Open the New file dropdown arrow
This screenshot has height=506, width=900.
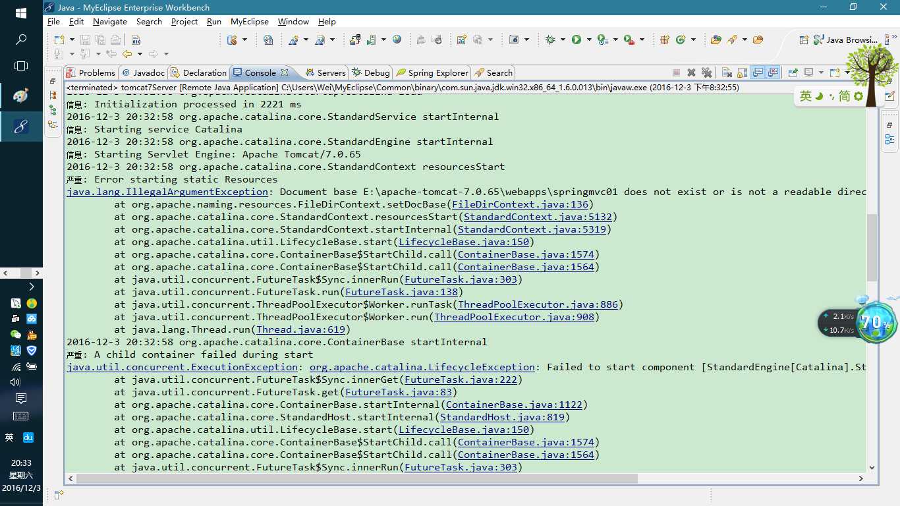pos(71,40)
